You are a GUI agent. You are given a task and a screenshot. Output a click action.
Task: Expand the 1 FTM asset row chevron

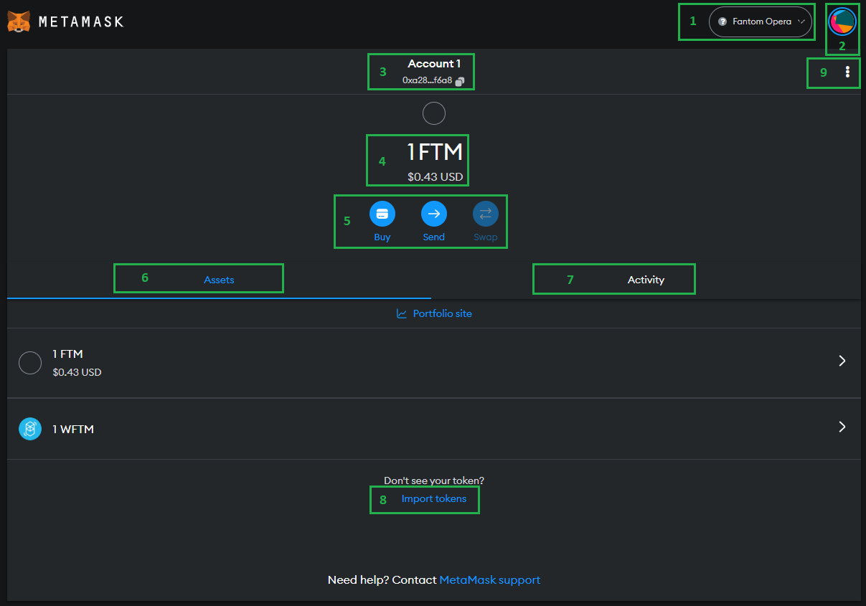tap(842, 361)
